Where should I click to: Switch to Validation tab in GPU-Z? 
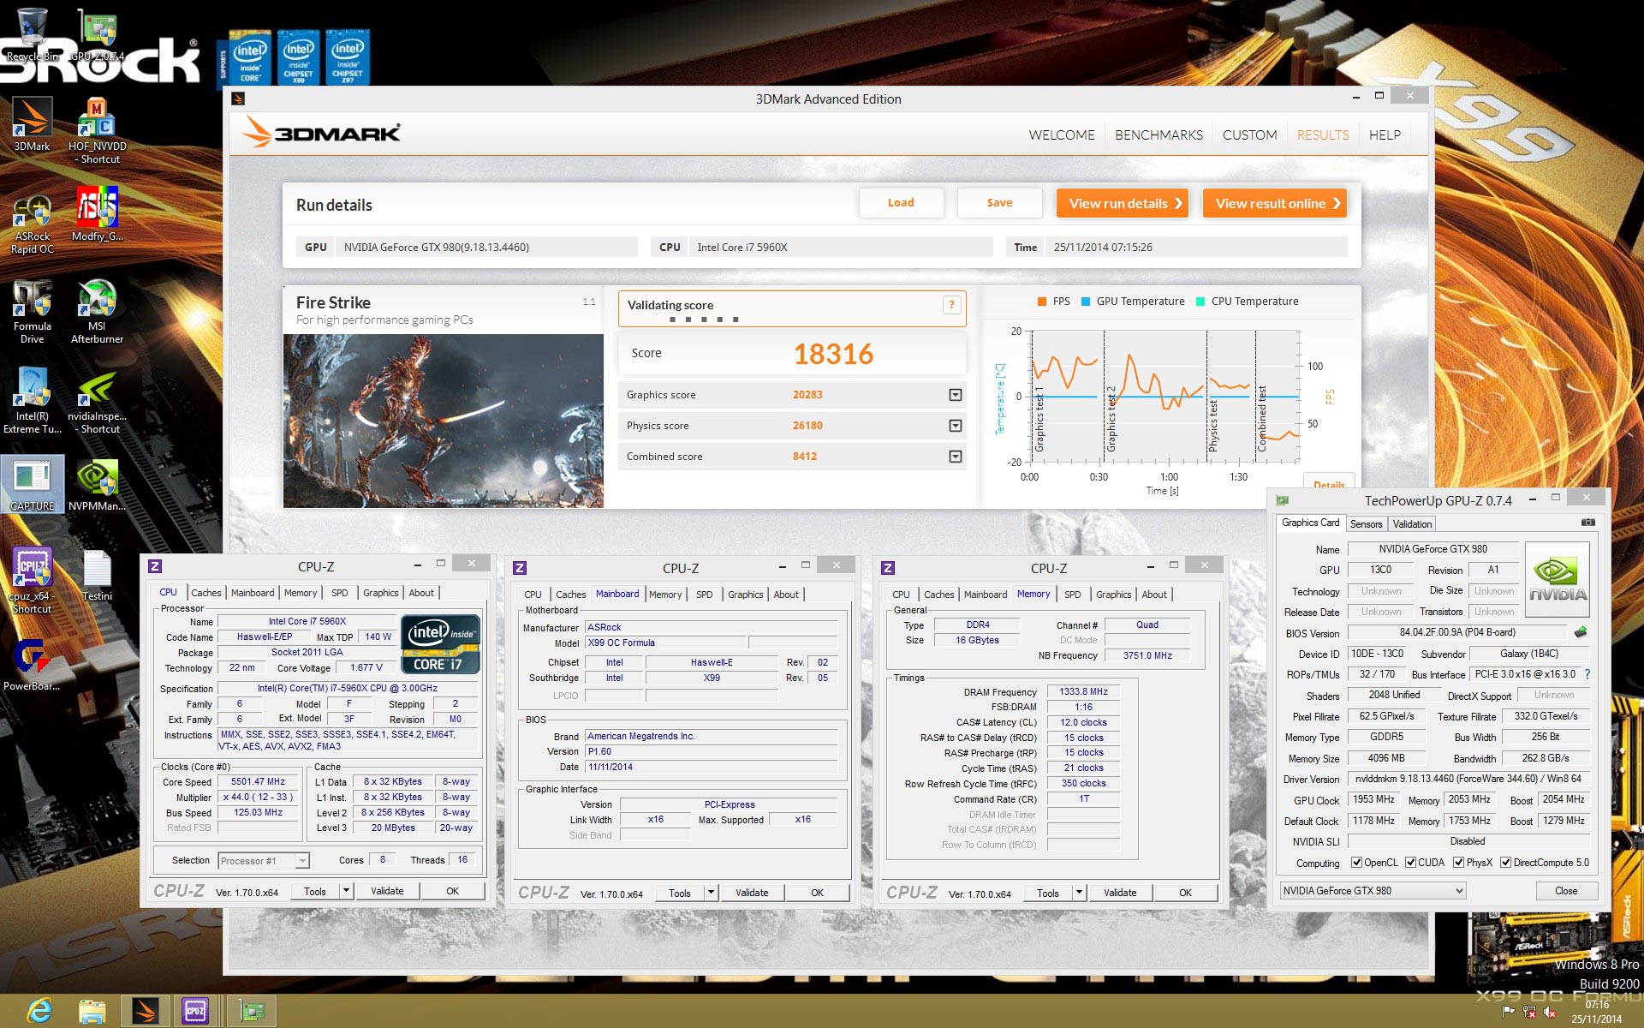click(x=1411, y=524)
